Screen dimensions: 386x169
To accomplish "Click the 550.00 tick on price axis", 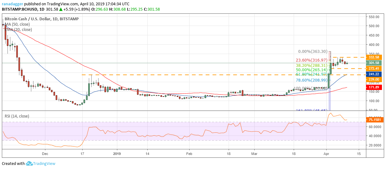I will pyautogui.click(x=374, y=17).
